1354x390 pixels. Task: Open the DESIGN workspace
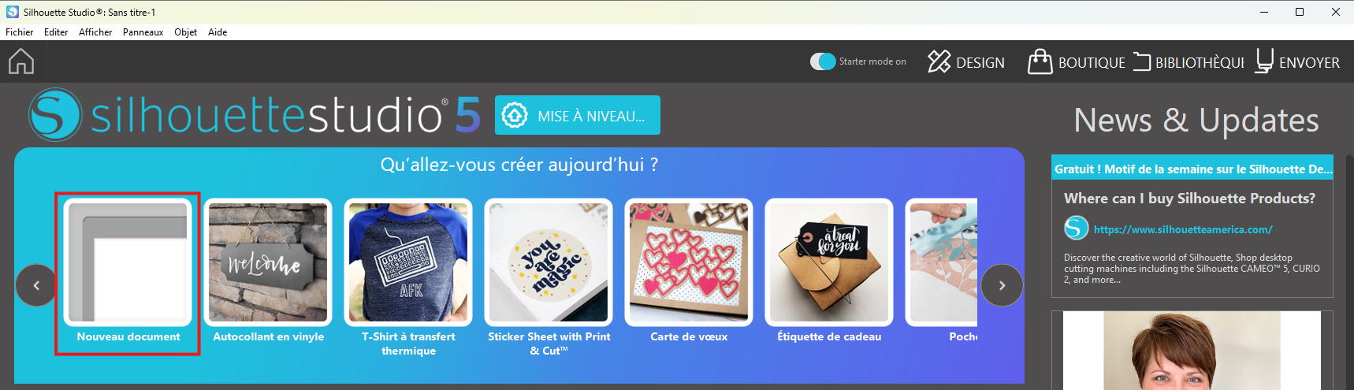coord(966,62)
